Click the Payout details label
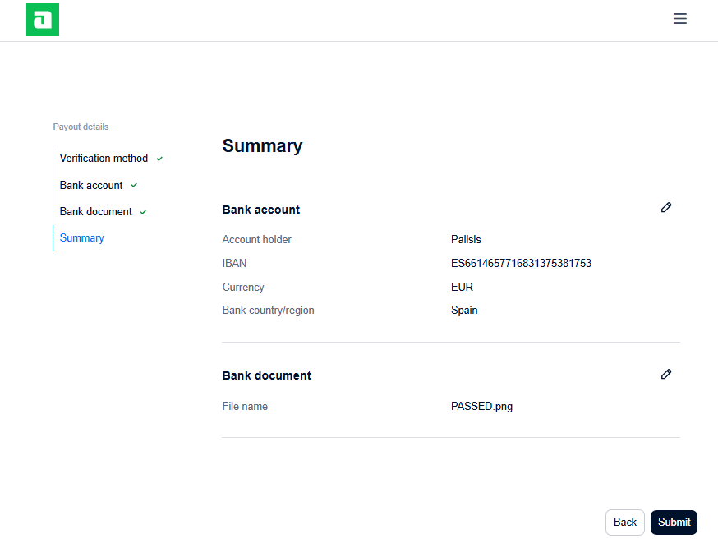 pyautogui.click(x=81, y=127)
